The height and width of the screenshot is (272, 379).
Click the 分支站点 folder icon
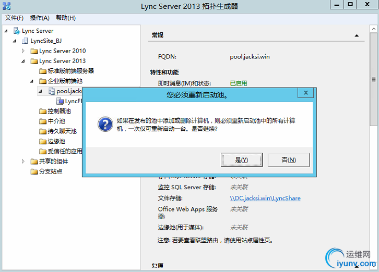(34, 171)
